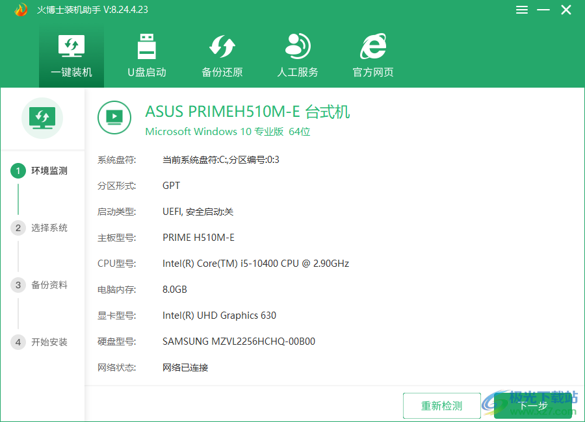Minimize the 火博士装机助手 window
Image resolution: width=585 pixels, height=422 pixels.
544,10
